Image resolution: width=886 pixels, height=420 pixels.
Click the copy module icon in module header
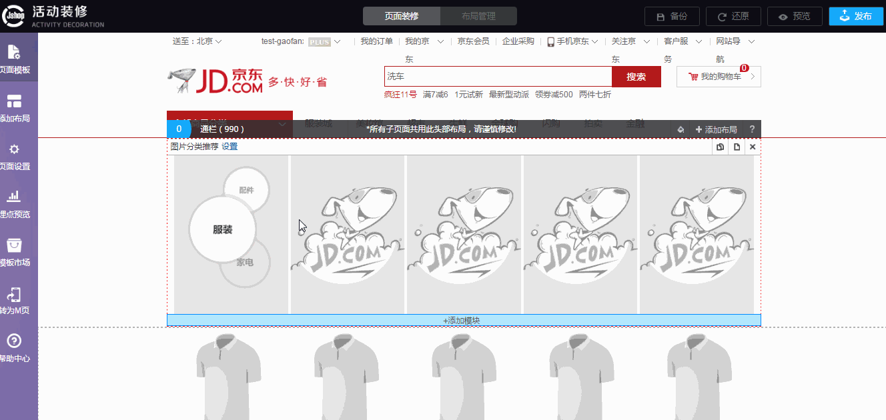tap(721, 147)
